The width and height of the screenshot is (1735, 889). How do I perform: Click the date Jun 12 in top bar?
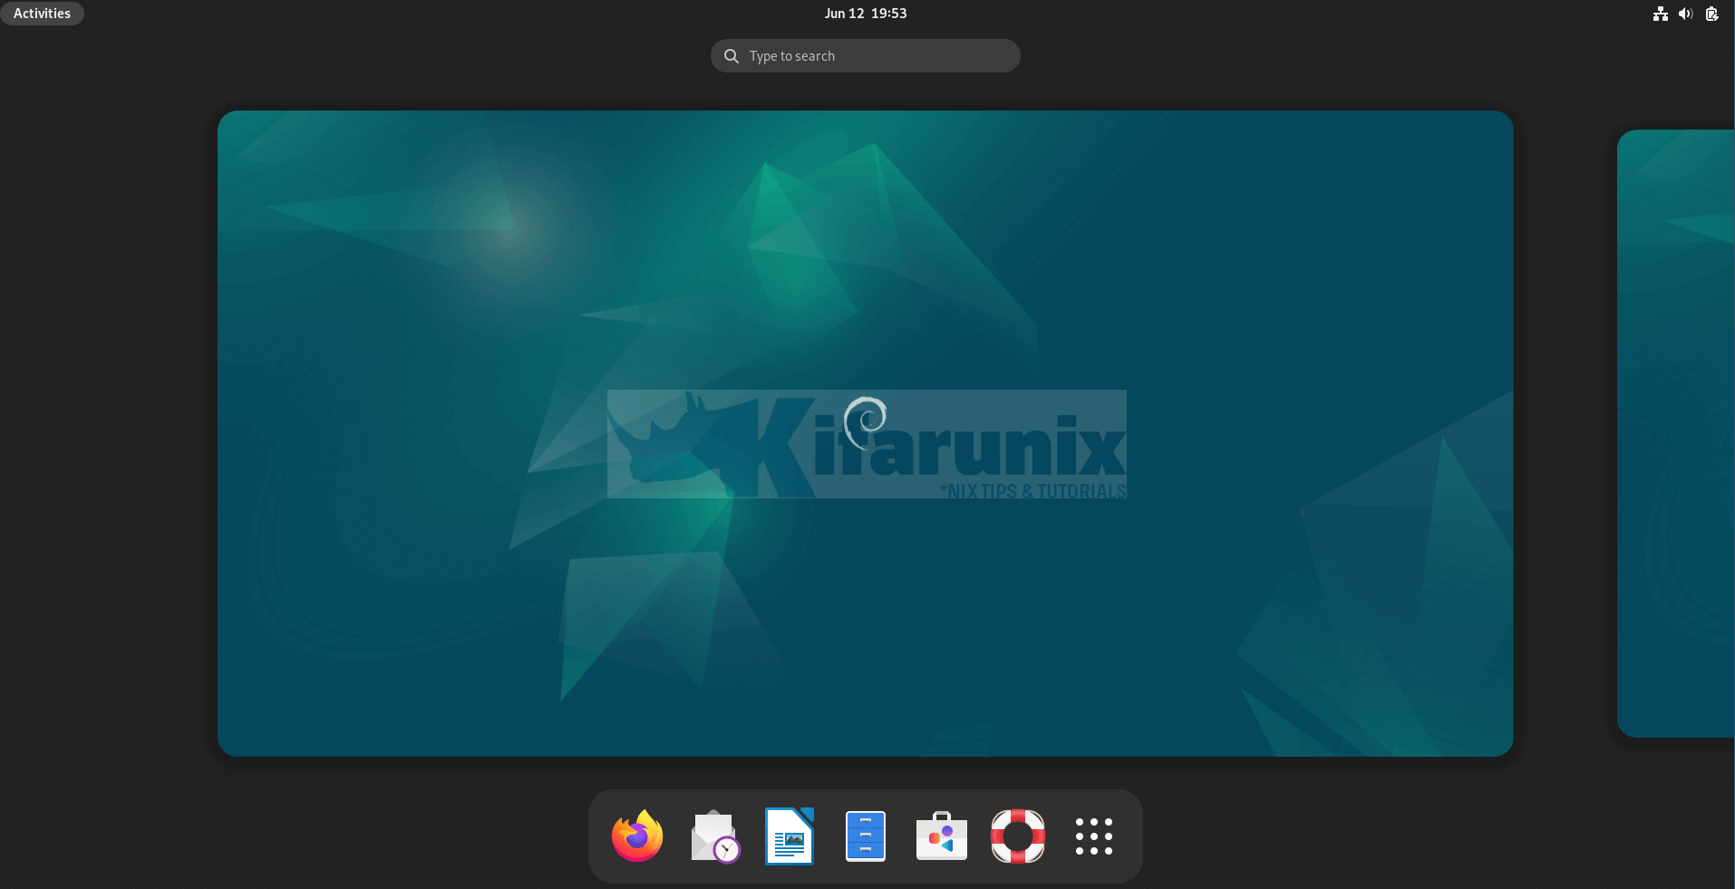[844, 14]
